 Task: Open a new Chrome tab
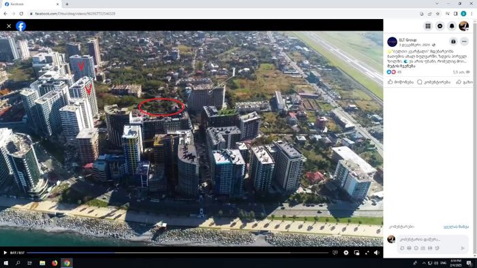click(67, 4)
